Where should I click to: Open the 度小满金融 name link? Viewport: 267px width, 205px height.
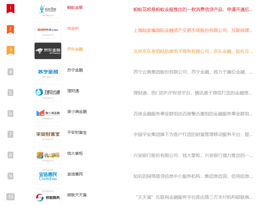tap(77, 112)
